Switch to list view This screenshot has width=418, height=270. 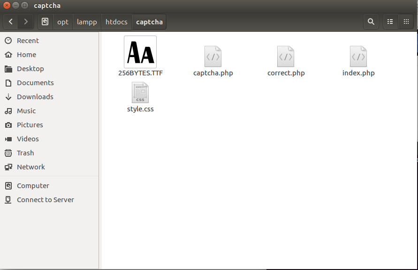tap(390, 22)
